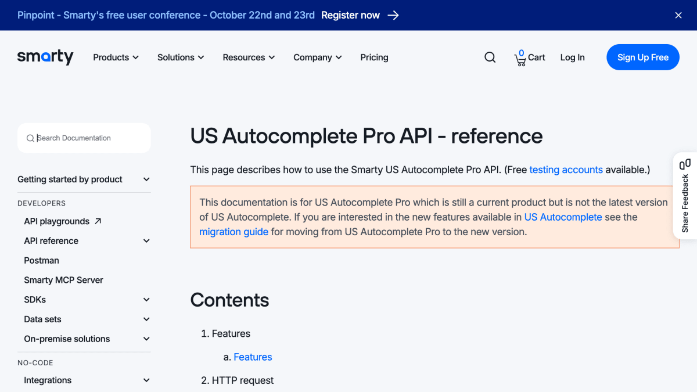Click the Share Feedback tab icon
697x392 pixels.
[x=685, y=164]
